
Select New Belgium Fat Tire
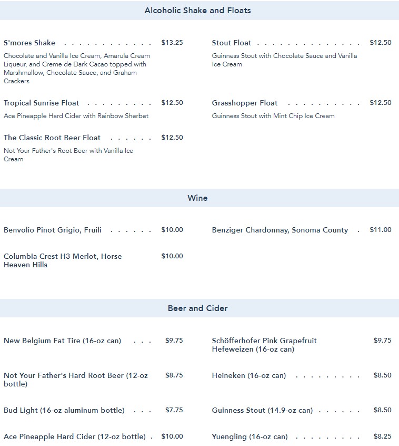click(62, 341)
